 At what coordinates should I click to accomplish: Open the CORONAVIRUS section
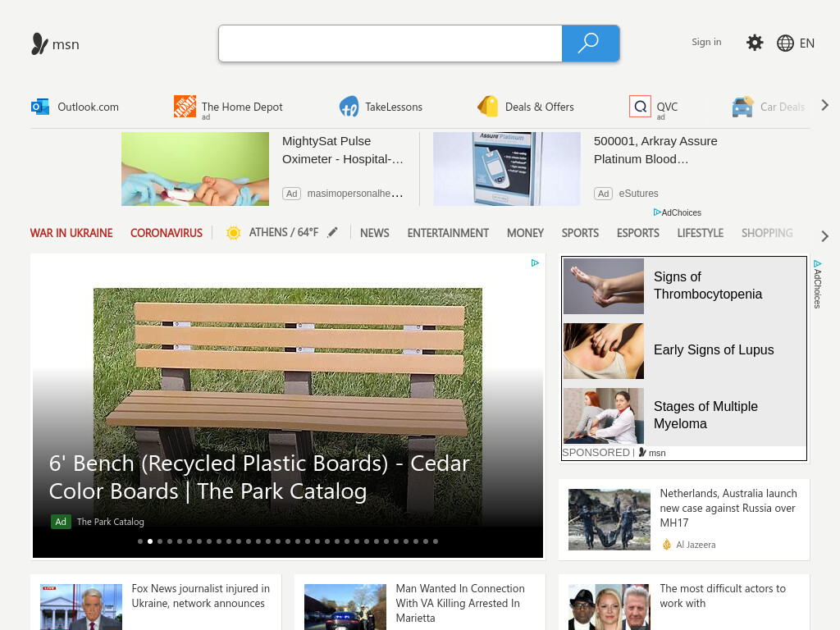[166, 233]
